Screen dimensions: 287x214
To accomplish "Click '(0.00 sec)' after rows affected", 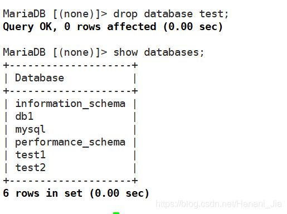I will tap(193, 27).
